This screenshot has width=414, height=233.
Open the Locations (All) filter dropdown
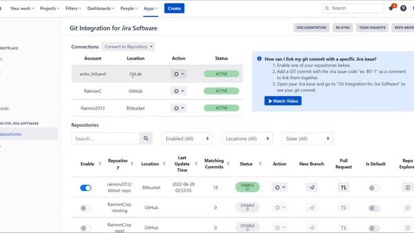point(247,139)
